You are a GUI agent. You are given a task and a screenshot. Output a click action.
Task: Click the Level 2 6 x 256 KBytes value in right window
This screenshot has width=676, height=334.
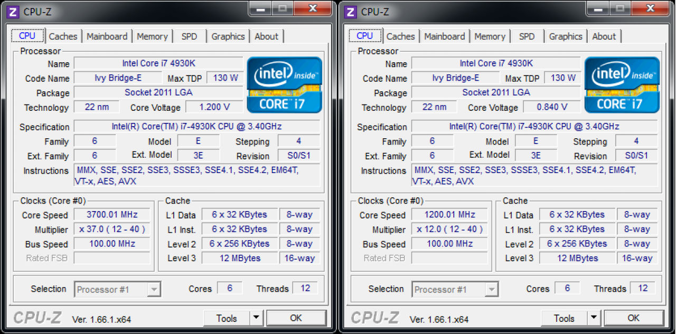click(x=577, y=244)
